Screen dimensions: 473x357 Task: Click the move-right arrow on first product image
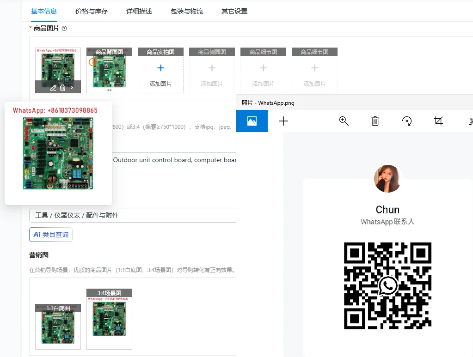point(72,87)
